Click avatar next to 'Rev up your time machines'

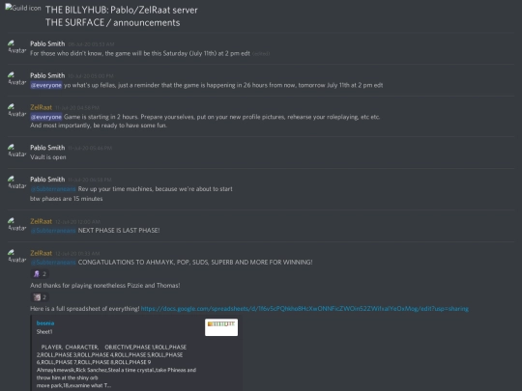point(16,182)
